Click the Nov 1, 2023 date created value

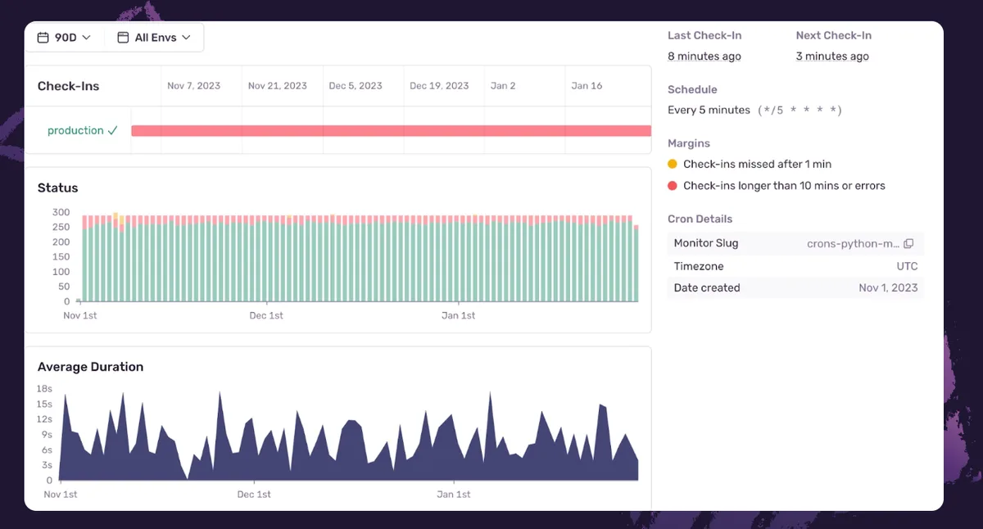(889, 288)
